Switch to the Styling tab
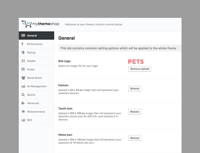The width and height of the screenshot is (200, 153). (x=37, y=52)
